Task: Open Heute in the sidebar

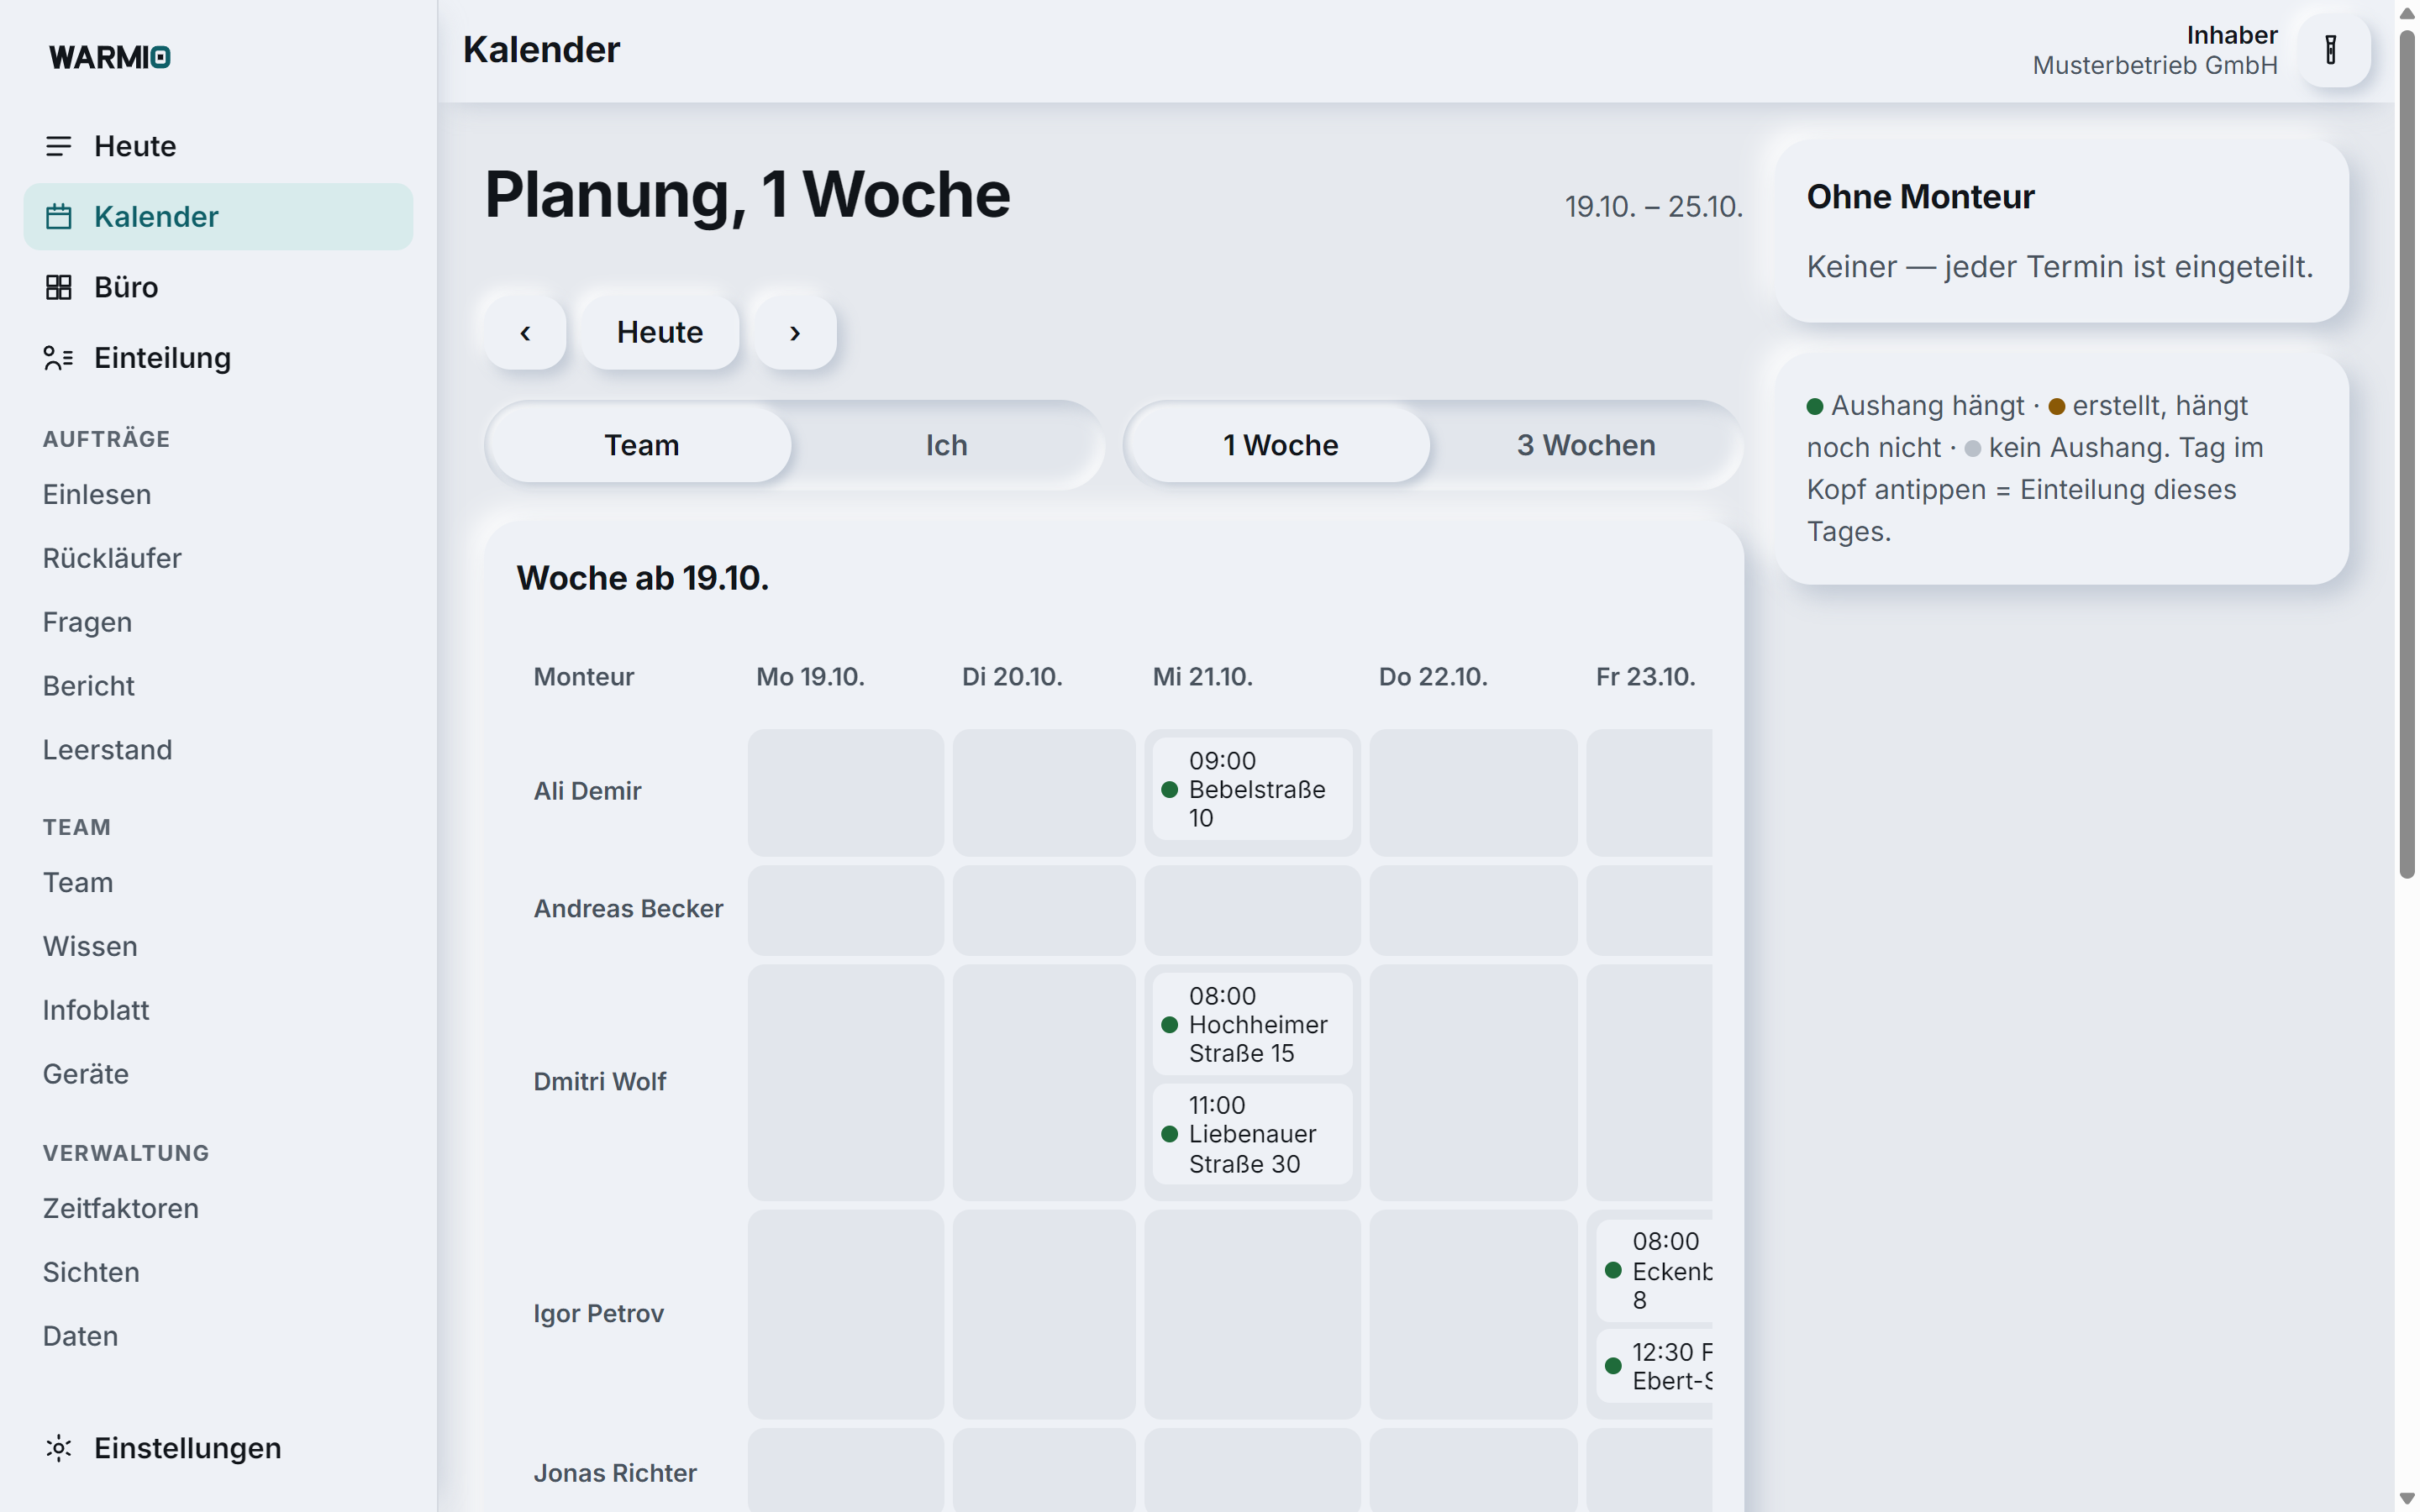Action: tap(218, 146)
